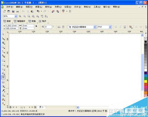Viewport: 148px width, 117px height.
Task: Pick the black swatch in the palette
Action: [x=146, y=42]
